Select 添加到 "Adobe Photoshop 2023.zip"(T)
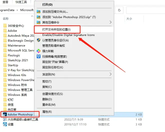The width and height of the screenshot is (165, 132). [x=69, y=17]
